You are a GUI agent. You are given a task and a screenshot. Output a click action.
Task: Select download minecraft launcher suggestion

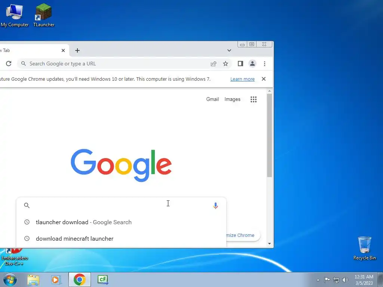(x=122, y=238)
